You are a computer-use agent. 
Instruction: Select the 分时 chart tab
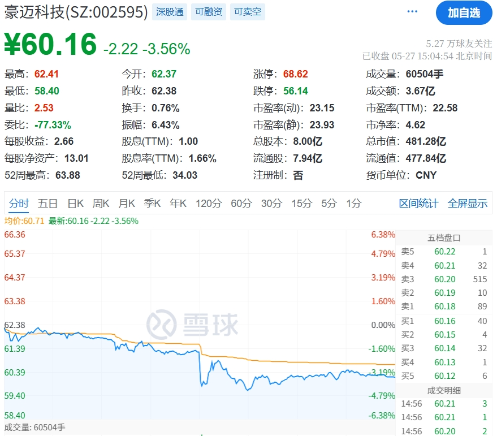coord(19,204)
